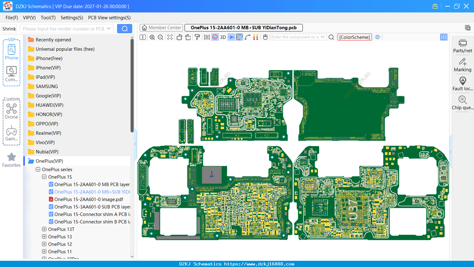Click the split view icon in toolbar
This screenshot has width=474, height=267.
tap(143, 37)
